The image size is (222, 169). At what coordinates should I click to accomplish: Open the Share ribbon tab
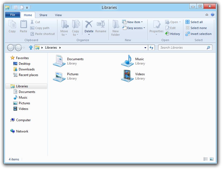click(x=43, y=15)
